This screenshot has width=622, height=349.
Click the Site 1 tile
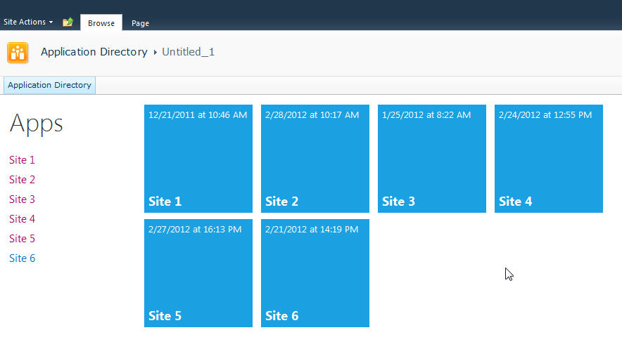[x=198, y=159]
